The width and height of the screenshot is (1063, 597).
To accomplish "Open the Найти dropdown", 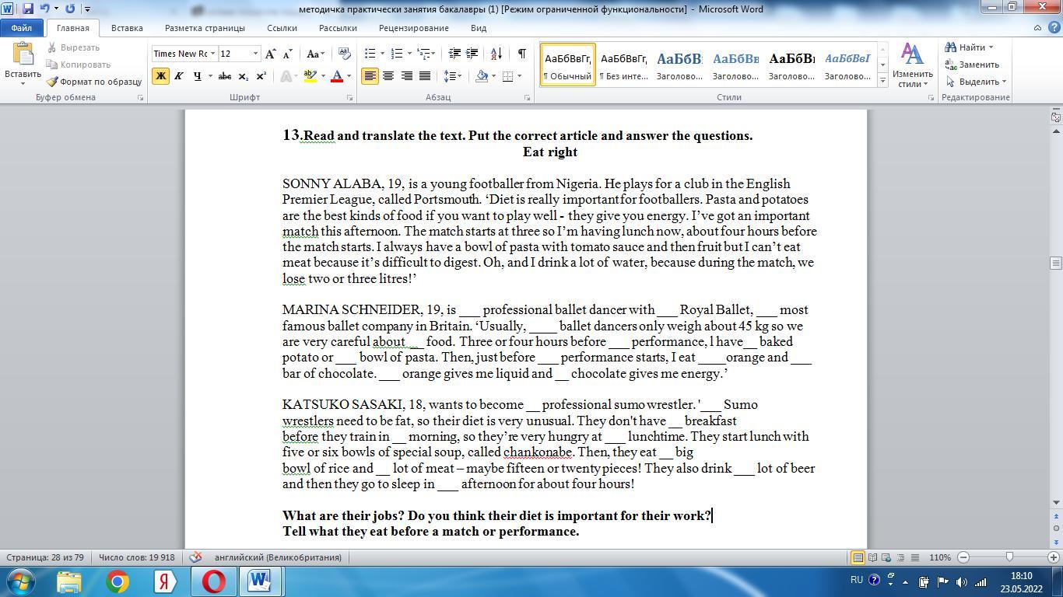I will coord(970,47).
